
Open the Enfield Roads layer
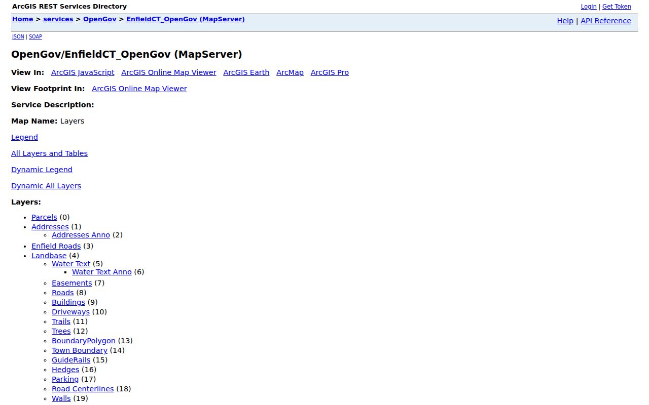pyautogui.click(x=56, y=246)
